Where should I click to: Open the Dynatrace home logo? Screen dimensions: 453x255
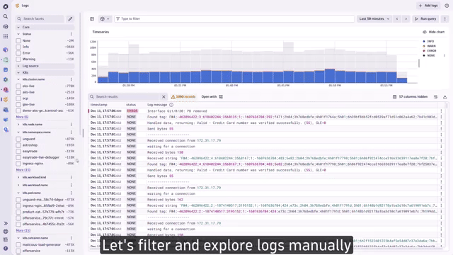click(x=6, y=6)
